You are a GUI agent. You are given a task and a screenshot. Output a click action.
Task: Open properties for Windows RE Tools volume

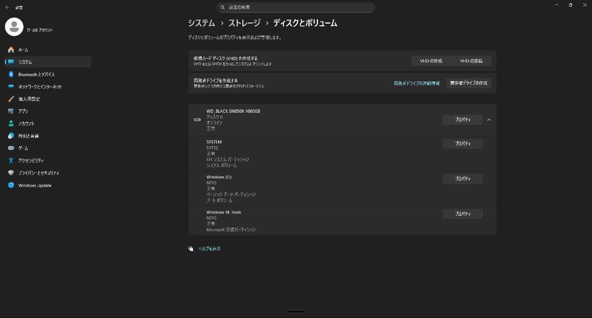tap(463, 213)
